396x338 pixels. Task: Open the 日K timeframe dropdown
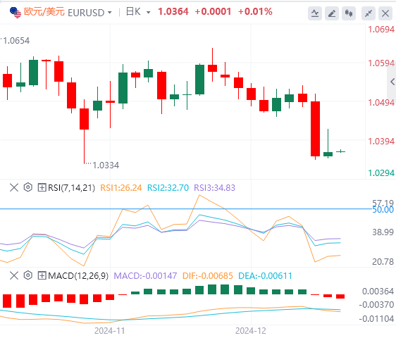148,13
